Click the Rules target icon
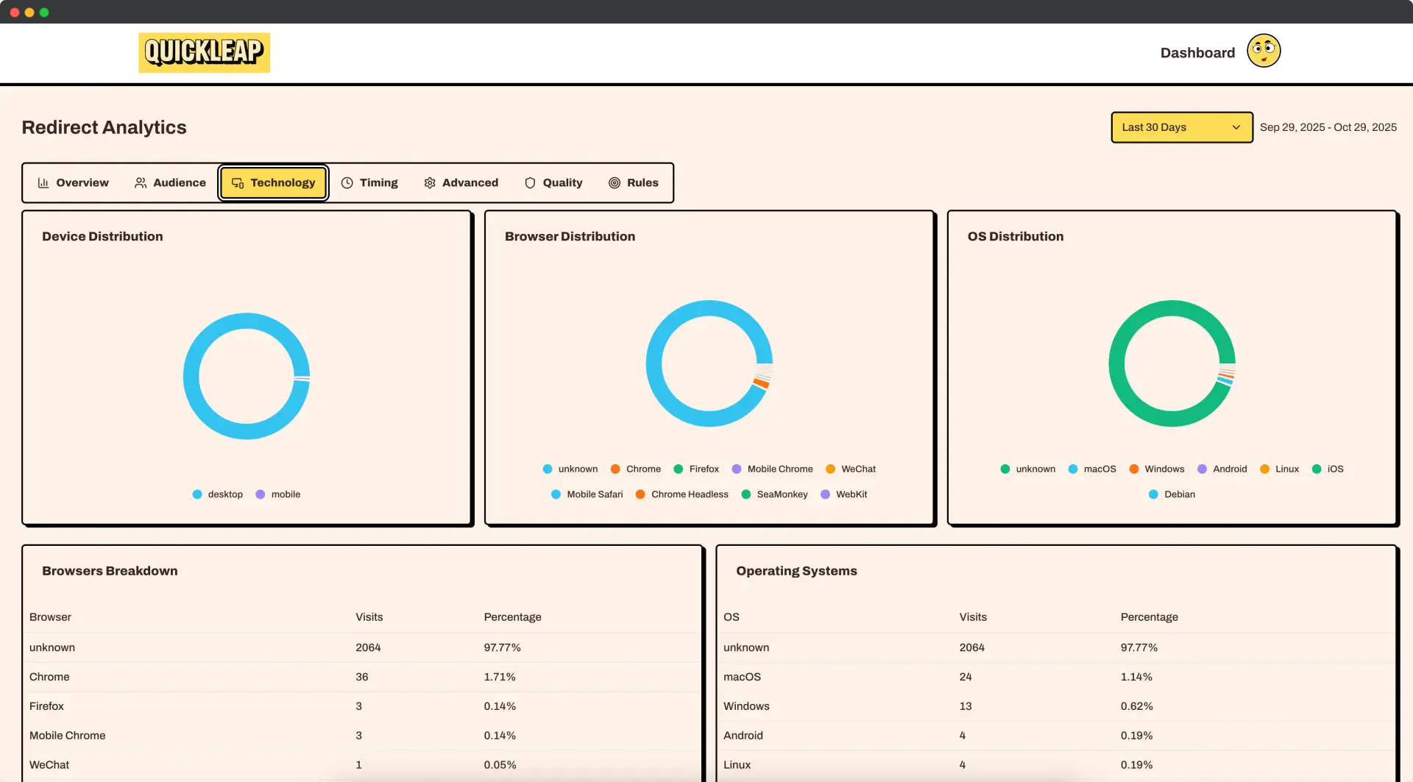1413x782 pixels. pos(616,182)
